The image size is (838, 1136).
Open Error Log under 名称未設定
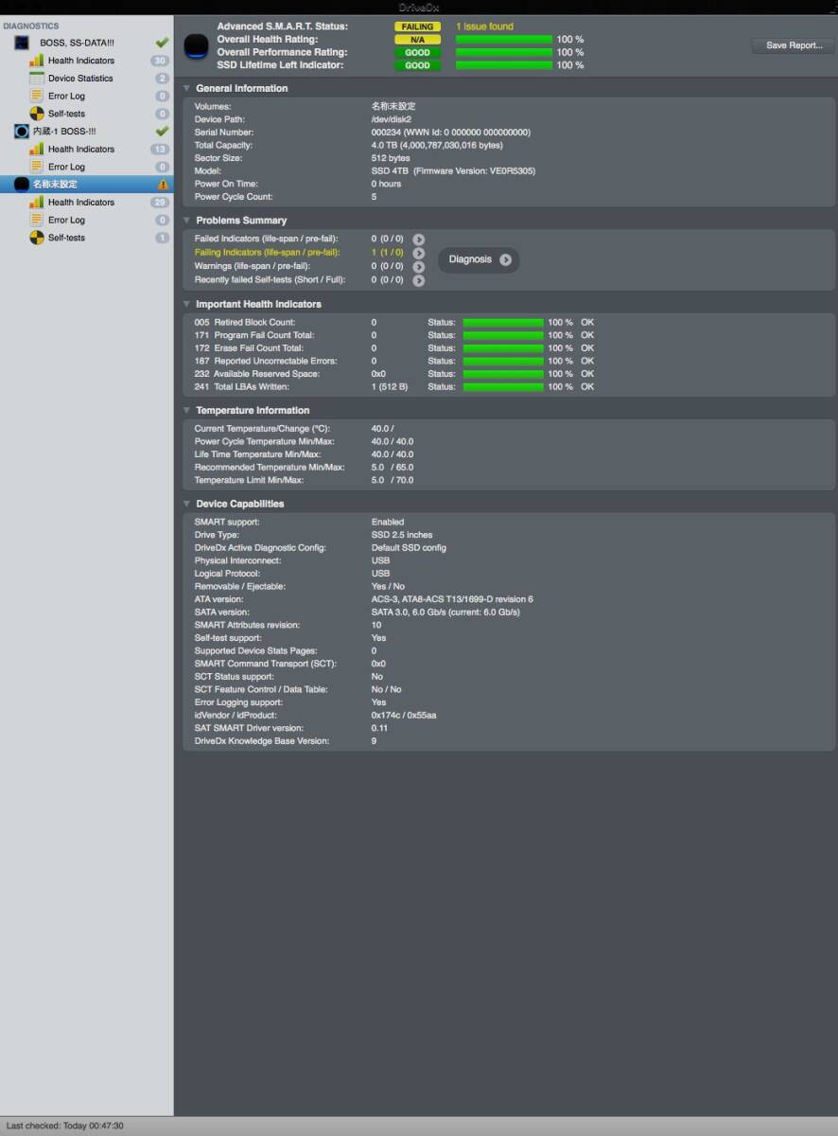click(66, 220)
